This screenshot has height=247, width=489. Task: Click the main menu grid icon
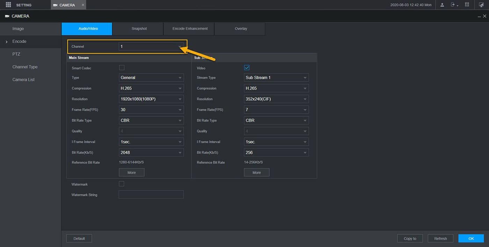pos(8,5)
